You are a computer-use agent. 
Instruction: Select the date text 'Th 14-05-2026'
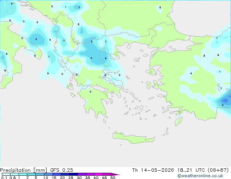pyautogui.click(x=153, y=170)
